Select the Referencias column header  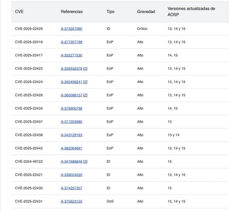coord(72,12)
